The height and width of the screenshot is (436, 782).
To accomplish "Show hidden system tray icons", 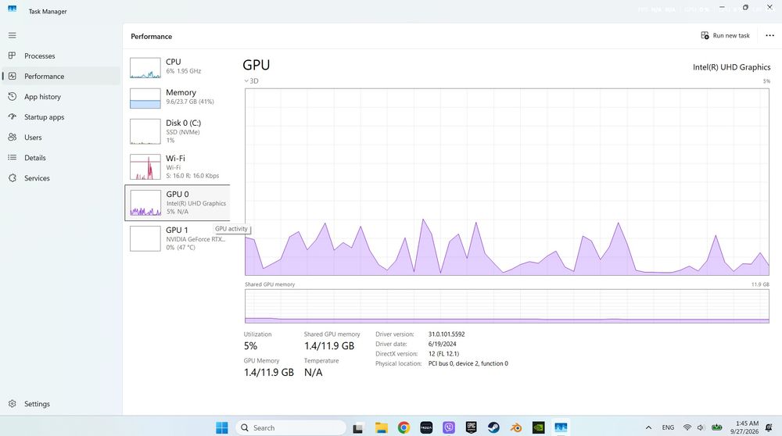I will tap(648, 427).
